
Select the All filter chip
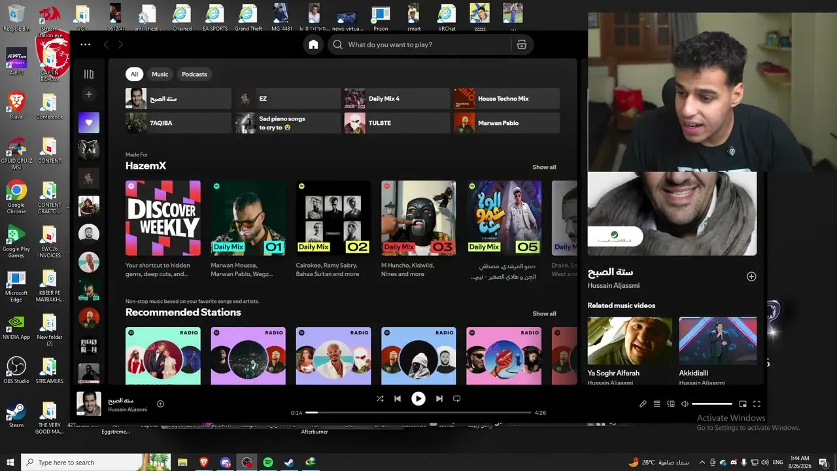point(134,74)
